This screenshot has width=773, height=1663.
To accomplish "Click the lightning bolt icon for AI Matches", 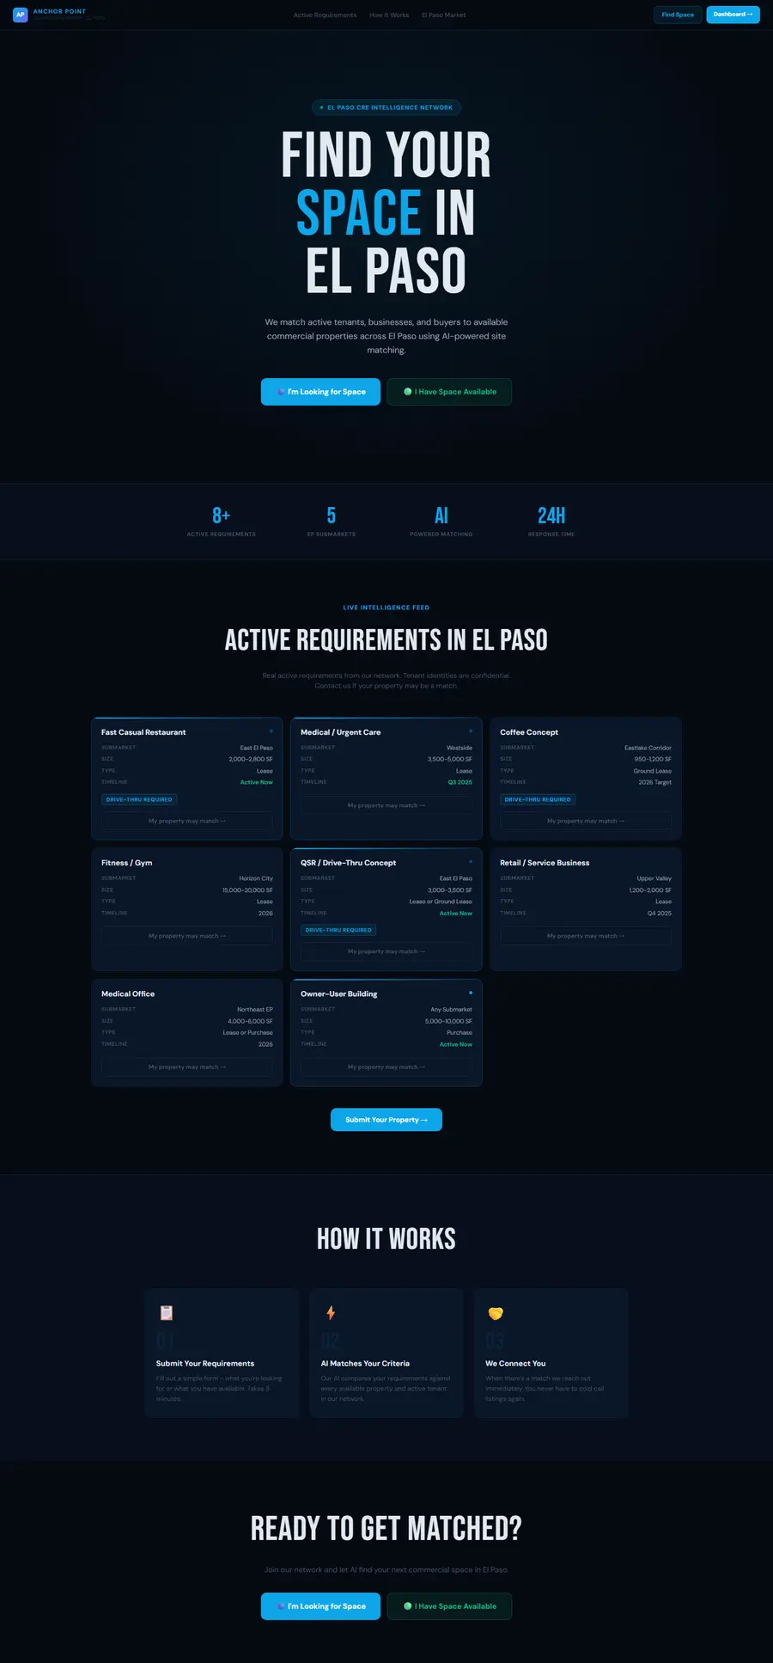I will coord(331,1312).
